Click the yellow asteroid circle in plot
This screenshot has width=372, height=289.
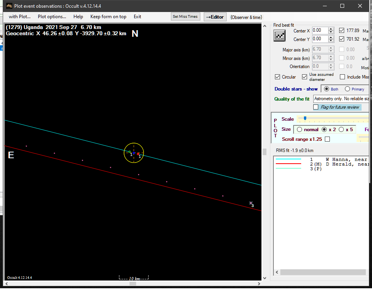[x=134, y=153]
